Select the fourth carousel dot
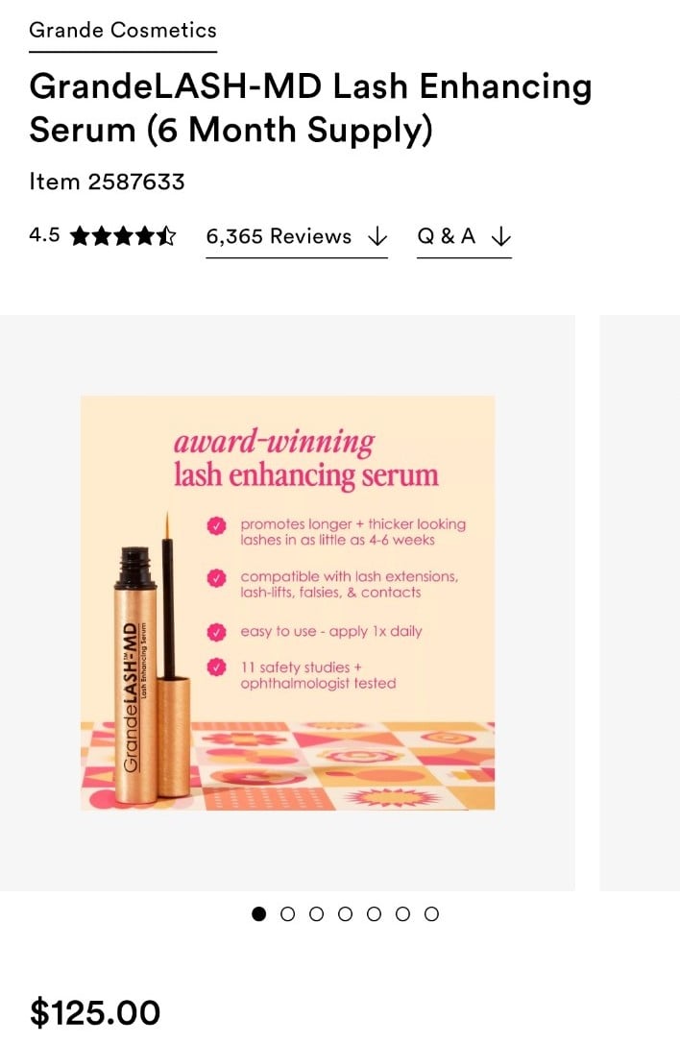 coord(346,914)
